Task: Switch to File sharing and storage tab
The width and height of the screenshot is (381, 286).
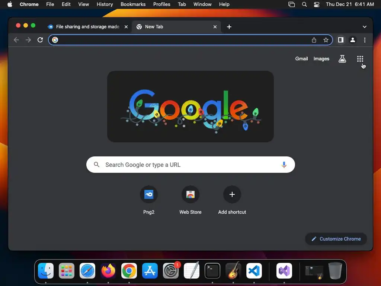Action: click(x=88, y=27)
